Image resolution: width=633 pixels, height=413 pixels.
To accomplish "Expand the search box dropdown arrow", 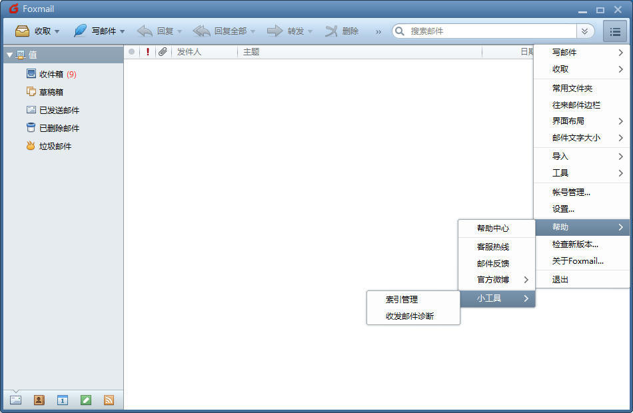I will tap(585, 31).
